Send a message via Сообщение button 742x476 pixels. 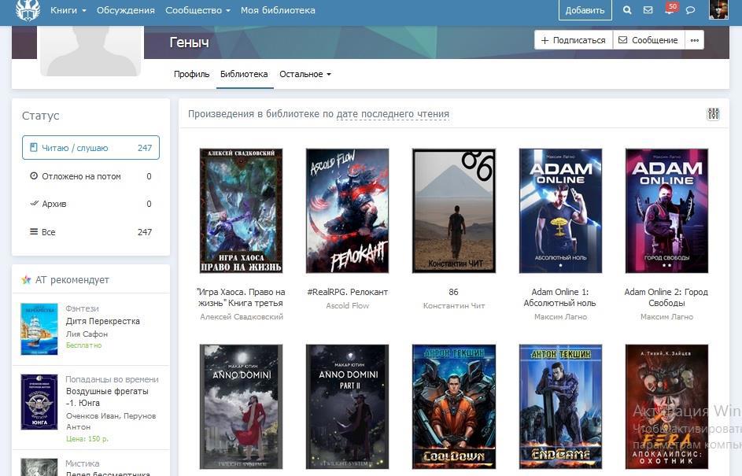pyautogui.click(x=648, y=40)
